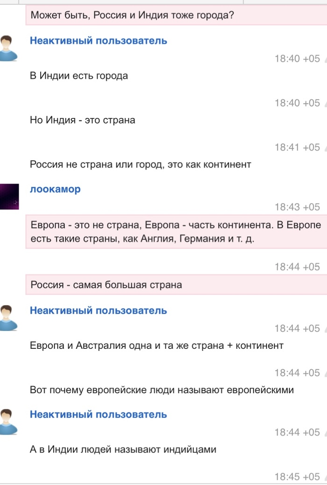The width and height of the screenshot is (327, 485).
Task: Select message 'Европа и Австралия одна и та же страна'
Action: point(156,345)
